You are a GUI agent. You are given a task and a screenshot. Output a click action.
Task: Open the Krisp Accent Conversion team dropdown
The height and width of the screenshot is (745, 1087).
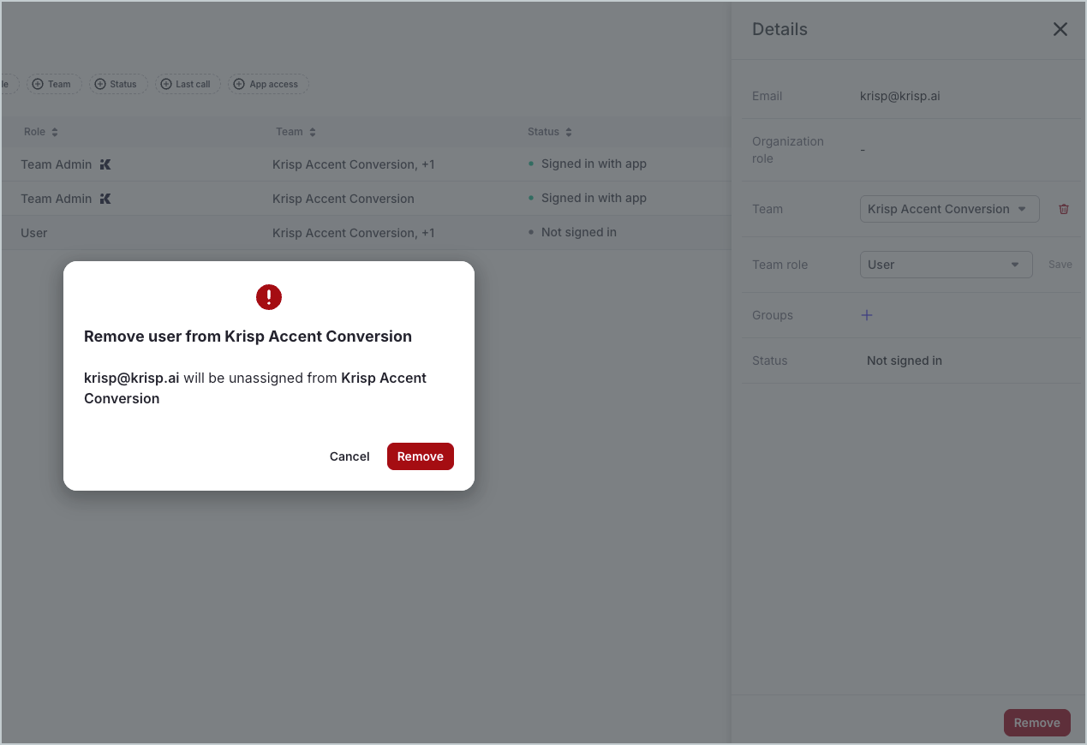(949, 209)
